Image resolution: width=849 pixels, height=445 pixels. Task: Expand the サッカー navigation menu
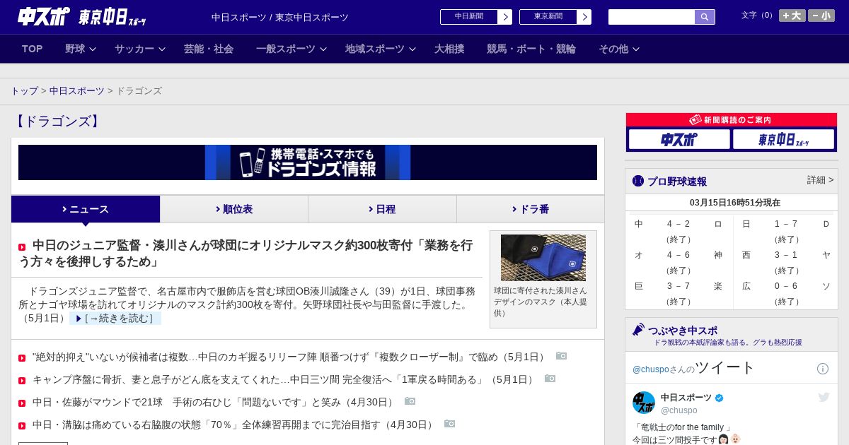pos(140,49)
